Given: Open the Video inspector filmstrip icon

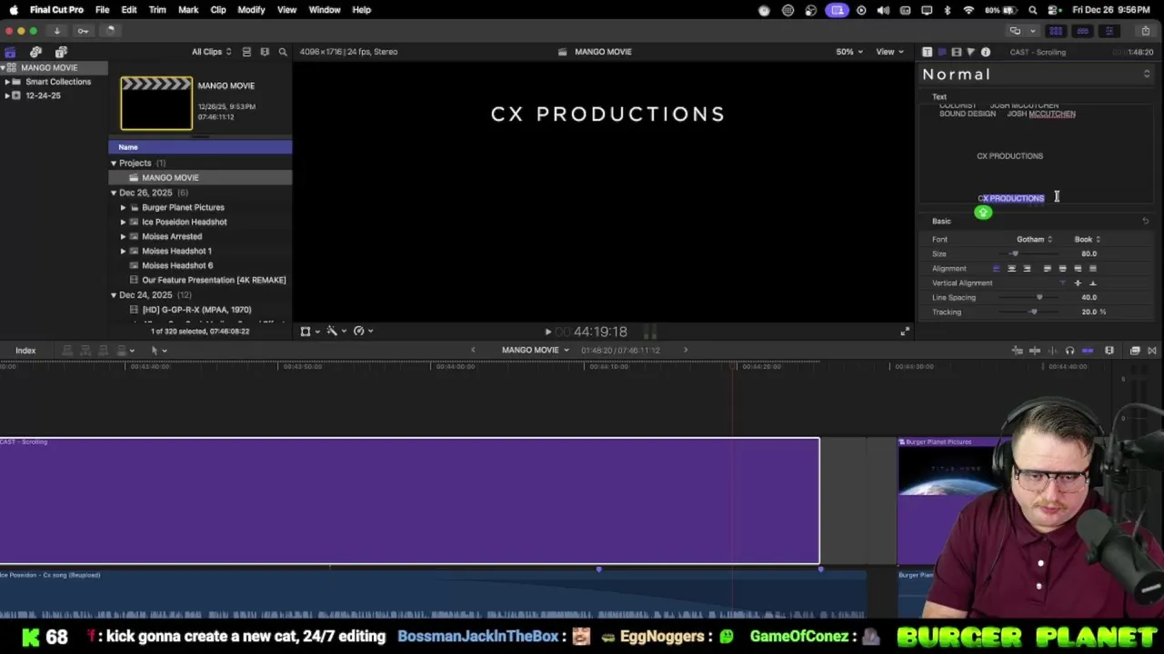Looking at the screenshot, I should point(956,52).
